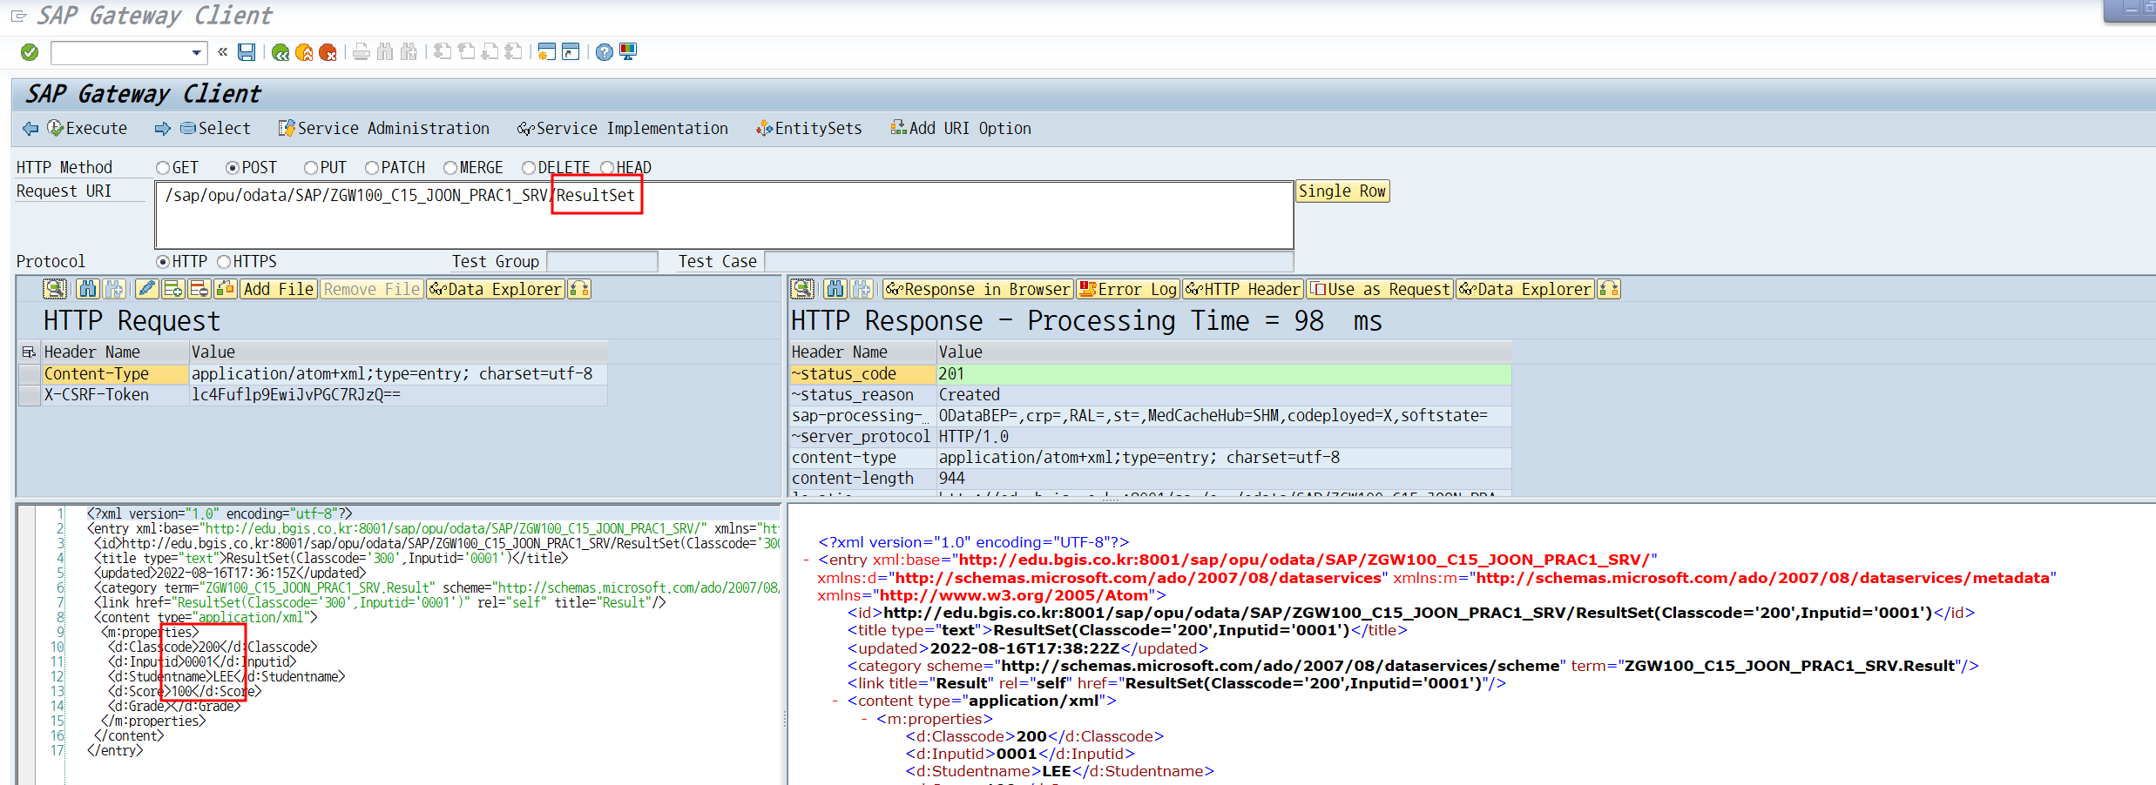The image size is (2156, 785).
Task: Select the MERGE HTTP method
Action: [x=450, y=168]
